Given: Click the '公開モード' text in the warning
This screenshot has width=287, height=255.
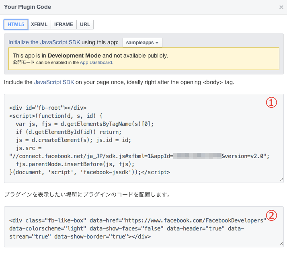Looking at the screenshot, I should (24, 62).
